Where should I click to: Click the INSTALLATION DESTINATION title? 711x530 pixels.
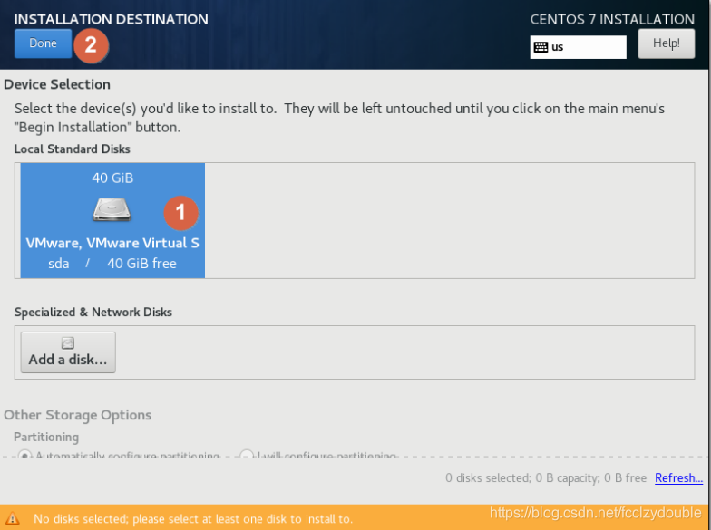(111, 20)
